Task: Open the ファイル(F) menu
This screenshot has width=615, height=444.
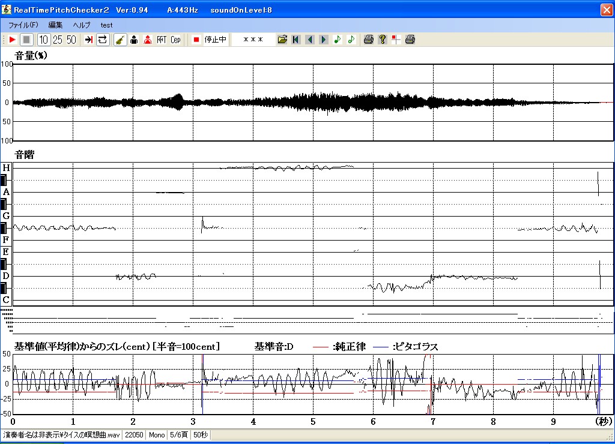Action: (23, 25)
